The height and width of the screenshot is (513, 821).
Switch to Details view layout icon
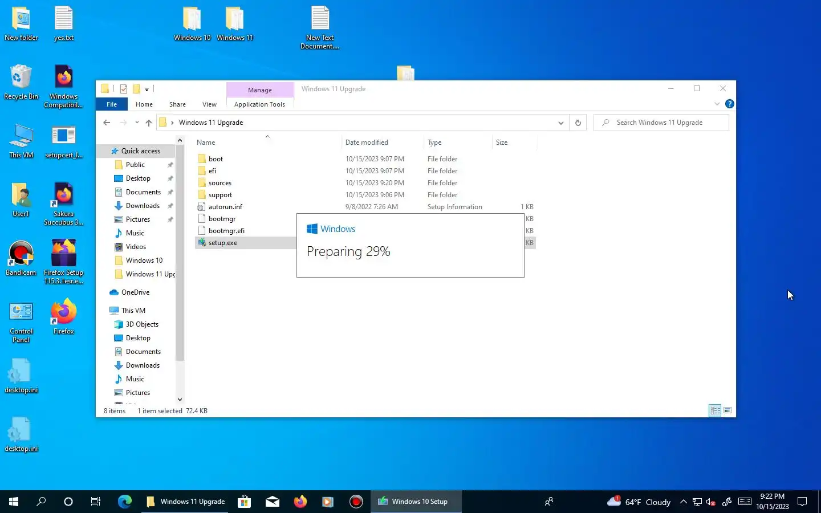click(x=715, y=410)
